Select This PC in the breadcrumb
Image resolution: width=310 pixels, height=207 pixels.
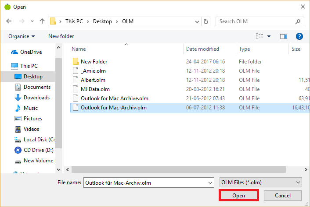coord(74,21)
